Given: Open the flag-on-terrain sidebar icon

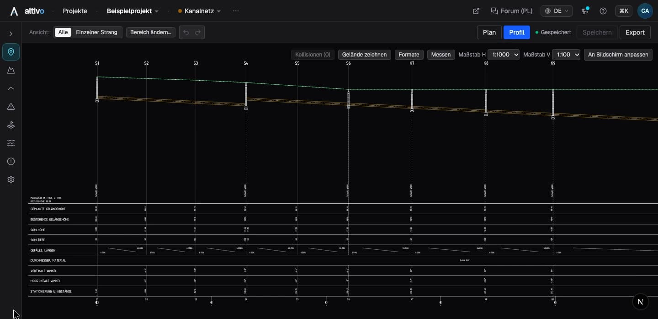Looking at the screenshot, I should coord(11,125).
